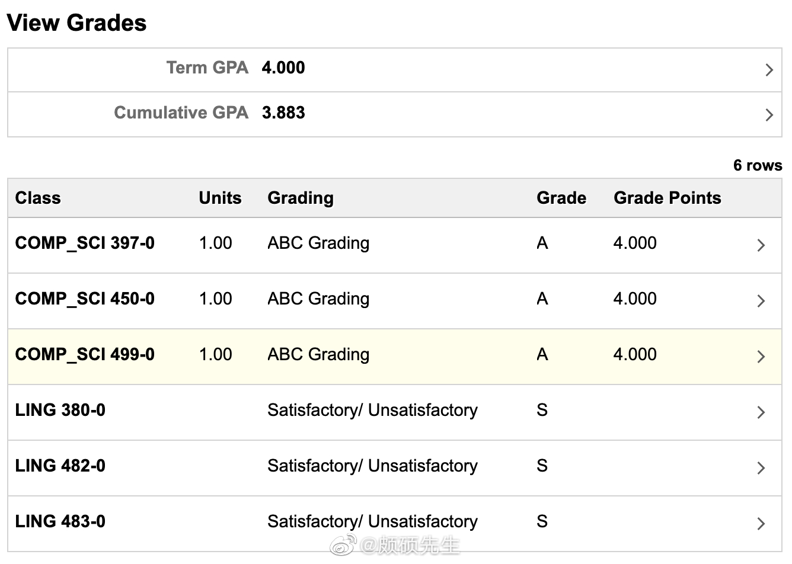Open COMP_SCI 397-0 details chevron
The width and height of the screenshot is (792, 564).
(761, 245)
